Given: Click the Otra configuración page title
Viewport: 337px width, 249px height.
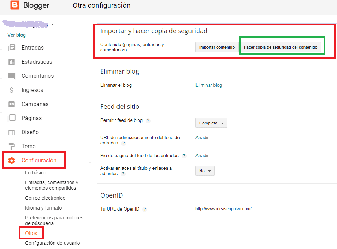Looking at the screenshot, I should coord(101,5).
